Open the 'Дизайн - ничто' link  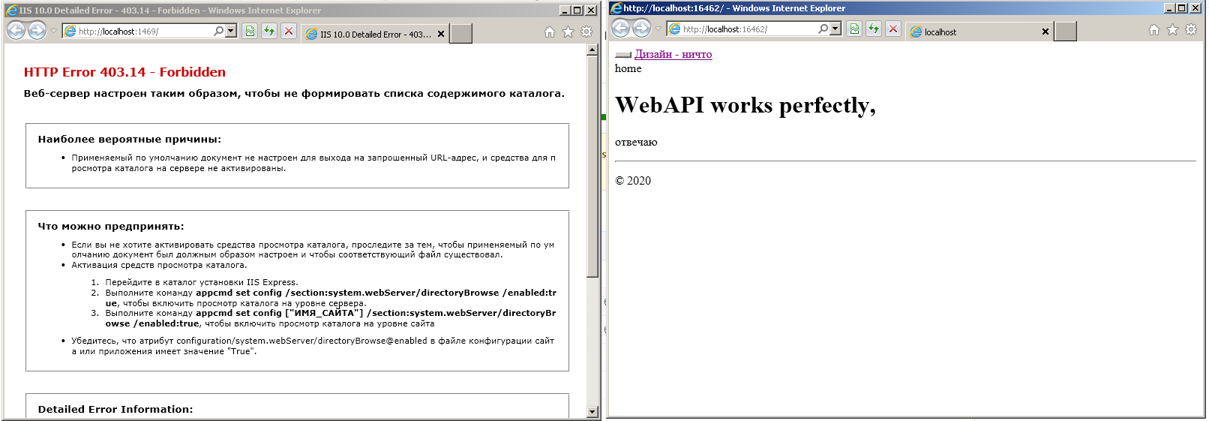pos(673,54)
